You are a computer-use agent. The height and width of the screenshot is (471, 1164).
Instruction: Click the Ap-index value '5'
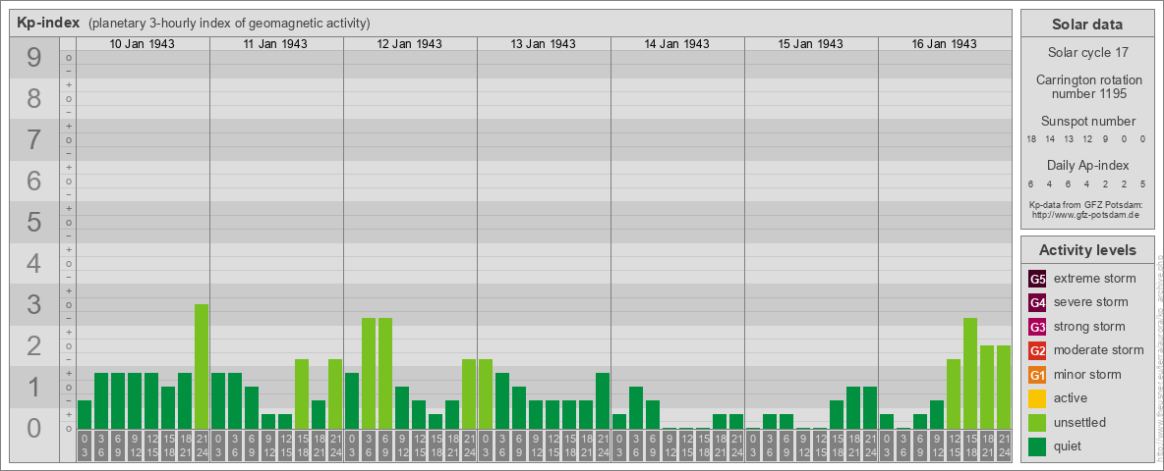(x=1141, y=183)
